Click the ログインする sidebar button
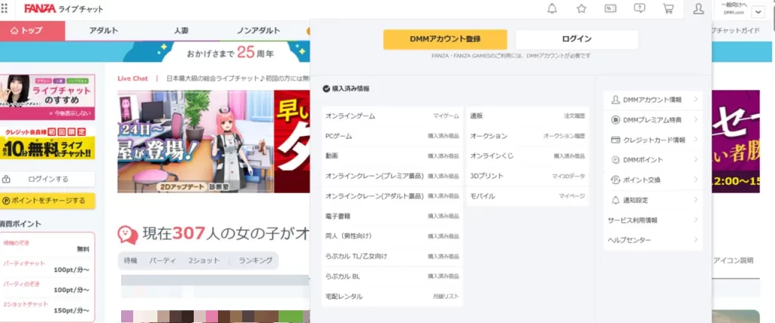The height and width of the screenshot is (323, 775). point(48,179)
